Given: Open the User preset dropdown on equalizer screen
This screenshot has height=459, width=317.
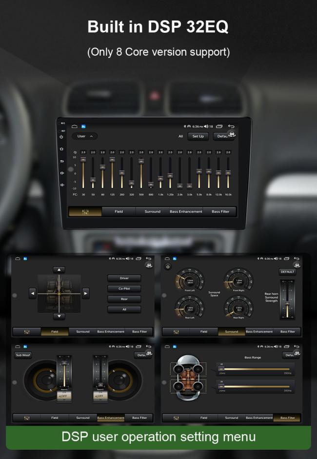Looking at the screenshot, I should [84, 136].
